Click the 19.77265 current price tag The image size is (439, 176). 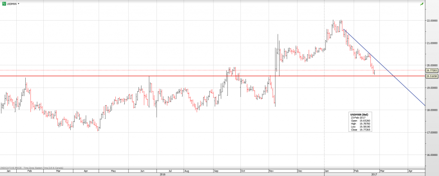tap(431, 70)
